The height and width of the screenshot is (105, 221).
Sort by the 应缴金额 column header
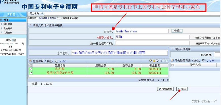(x=101, y=65)
